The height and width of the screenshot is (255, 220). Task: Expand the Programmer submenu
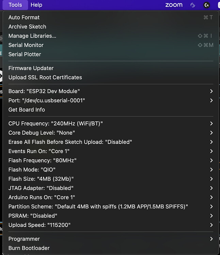[111, 239]
